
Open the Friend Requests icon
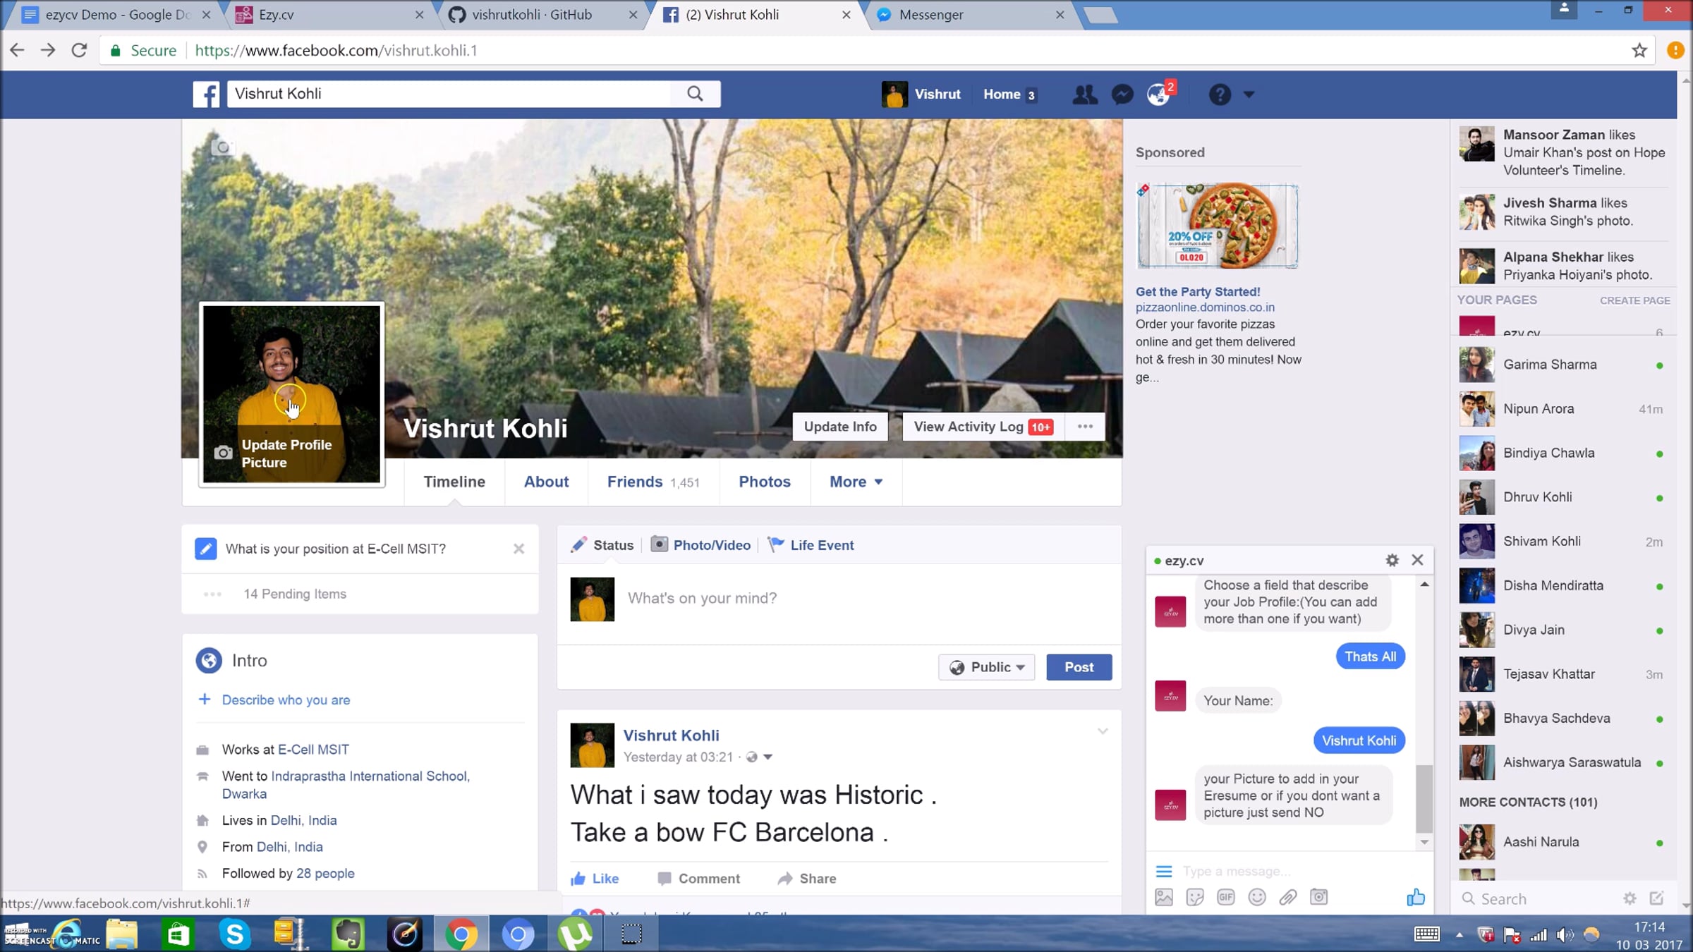tap(1084, 94)
